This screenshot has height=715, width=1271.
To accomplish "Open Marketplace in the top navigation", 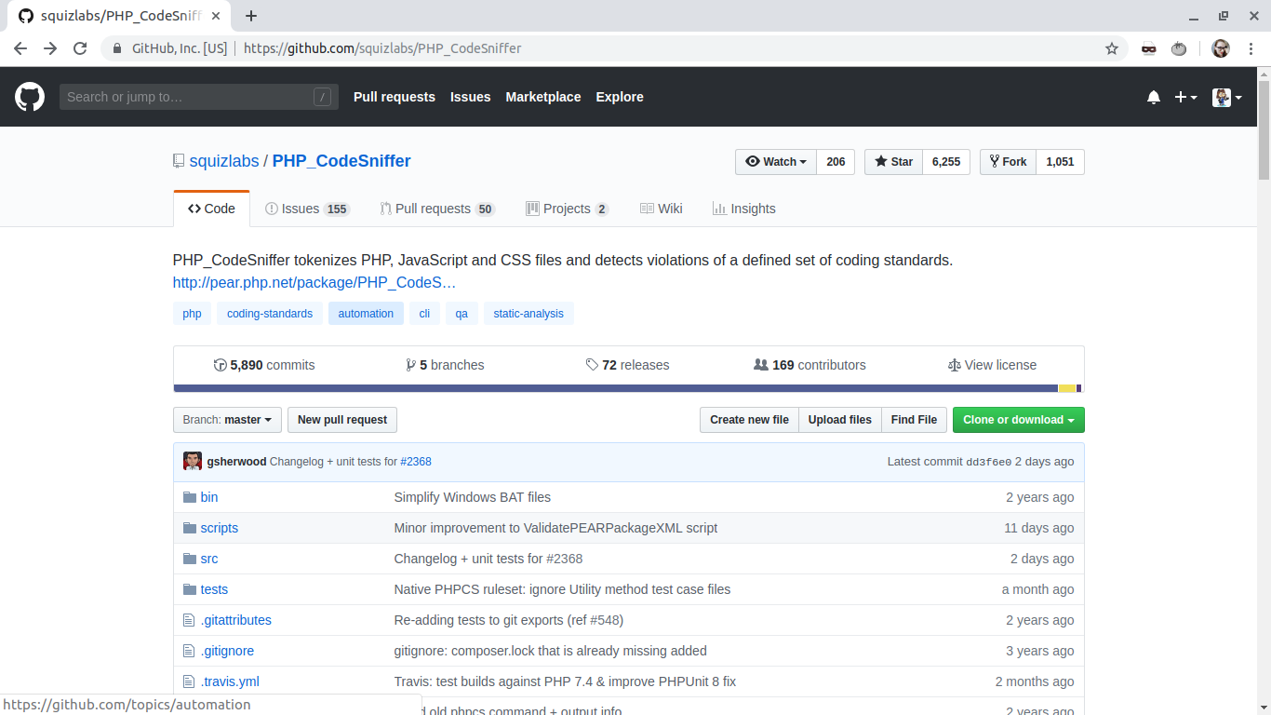I will click(x=543, y=97).
